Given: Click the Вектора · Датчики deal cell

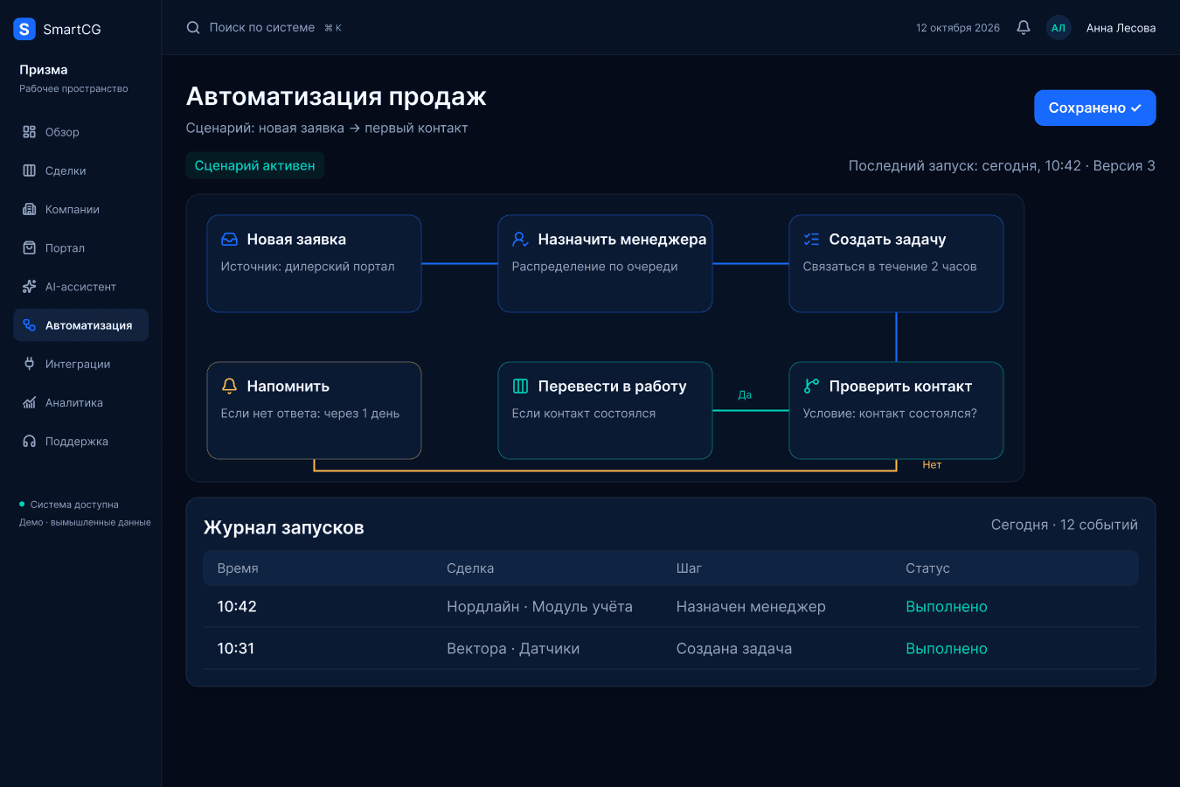Looking at the screenshot, I should click(513, 649).
